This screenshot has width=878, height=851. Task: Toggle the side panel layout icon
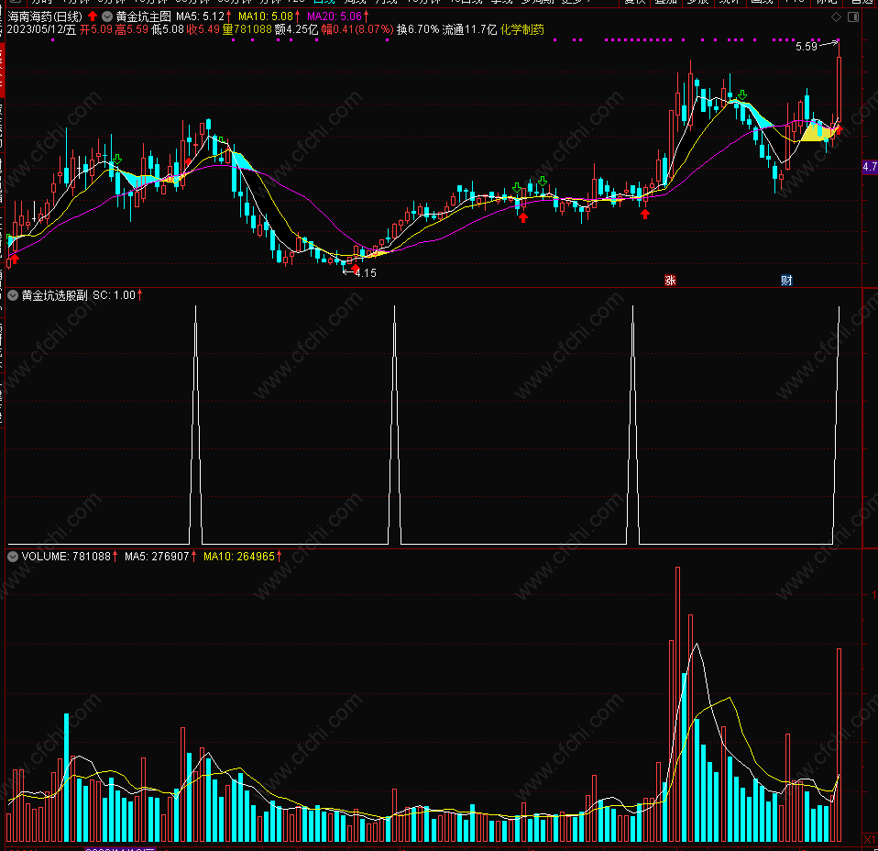(853, 17)
